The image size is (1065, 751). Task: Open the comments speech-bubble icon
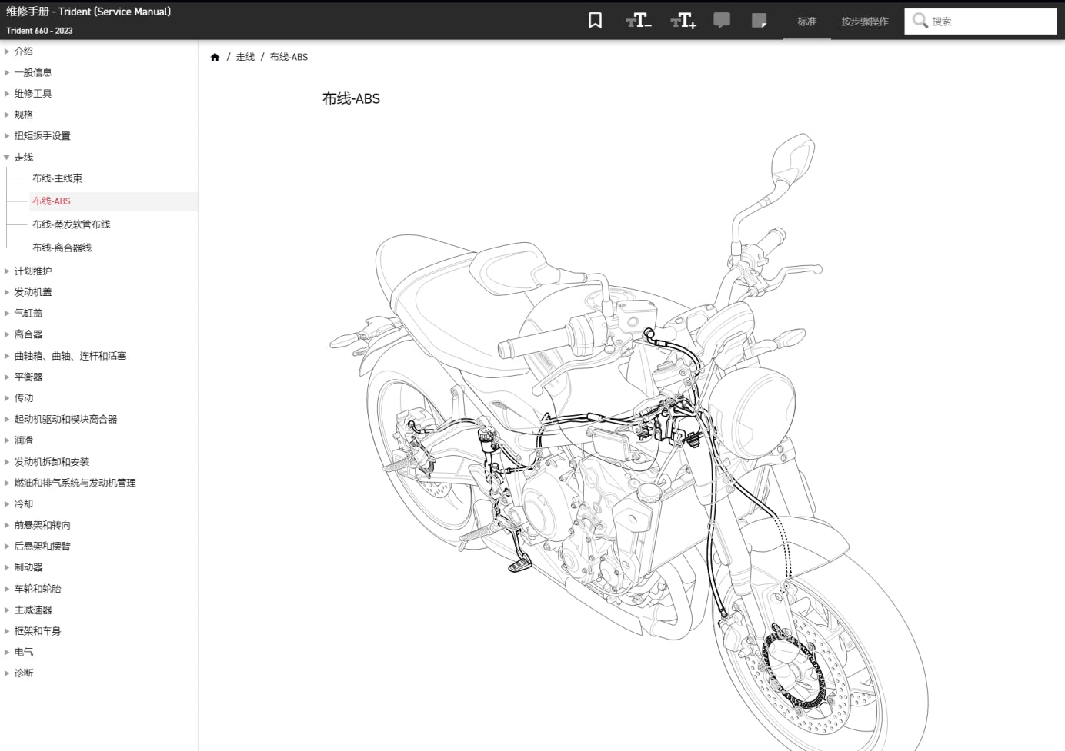tap(722, 21)
